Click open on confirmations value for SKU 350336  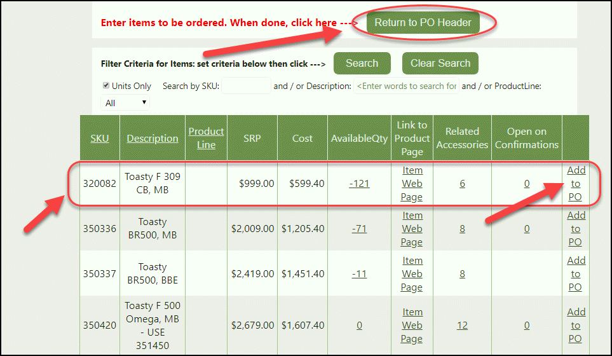tap(527, 229)
